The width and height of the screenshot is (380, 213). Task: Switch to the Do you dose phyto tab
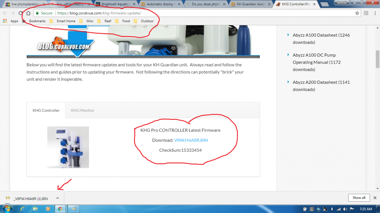205,4
